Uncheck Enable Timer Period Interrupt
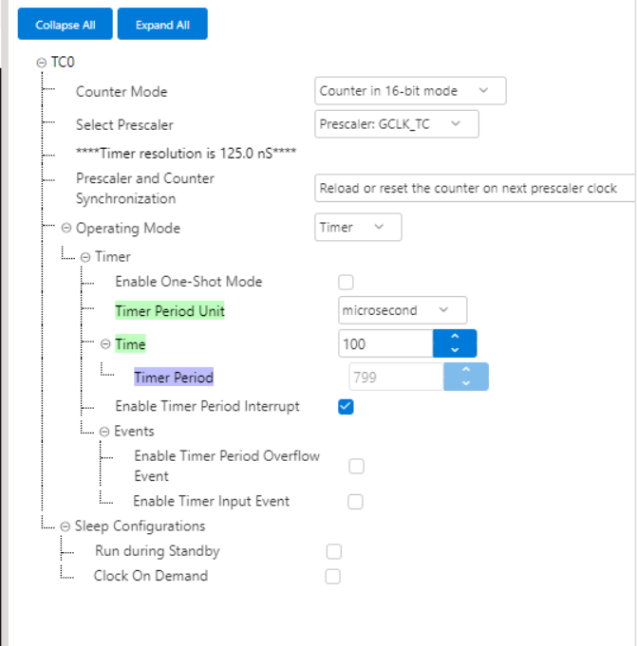Image resolution: width=637 pixels, height=646 pixels. point(346,407)
